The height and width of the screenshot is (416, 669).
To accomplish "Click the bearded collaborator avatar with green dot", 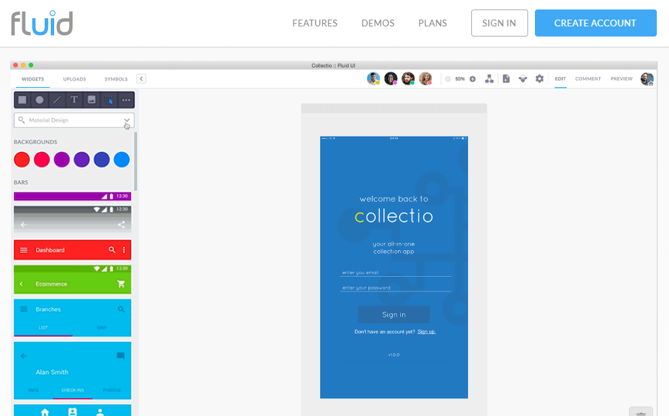I will click(x=408, y=78).
